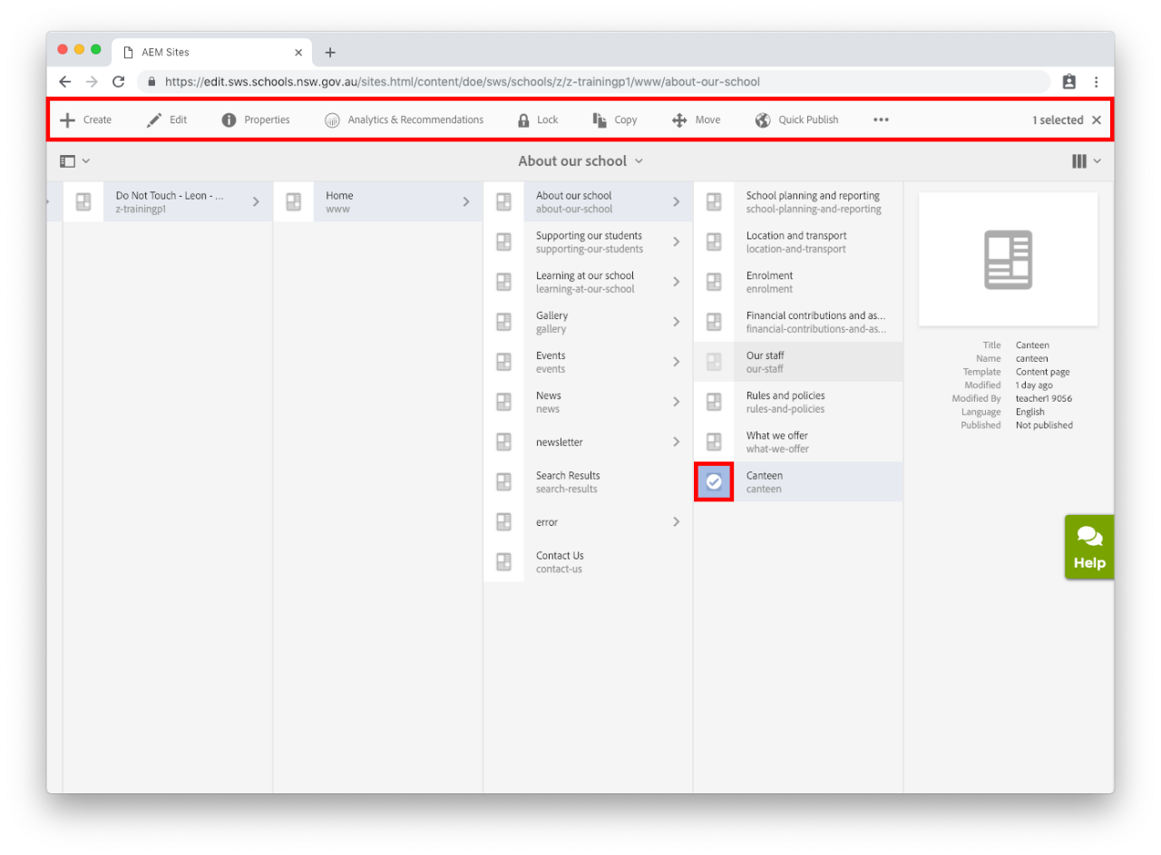Viewport: 1161px width, 855px height.
Task: Select the Financial contributions page icon
Action: pos(714,322)
